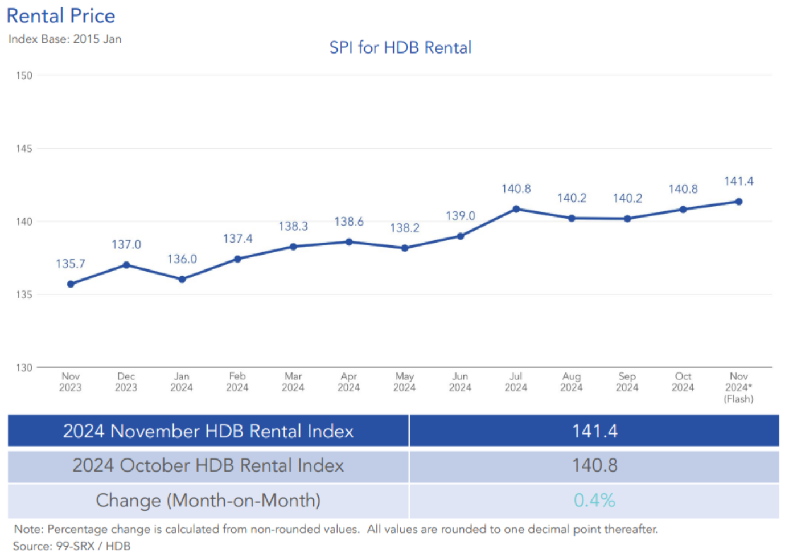Click the 141.4 value in the table

(594, 431)
